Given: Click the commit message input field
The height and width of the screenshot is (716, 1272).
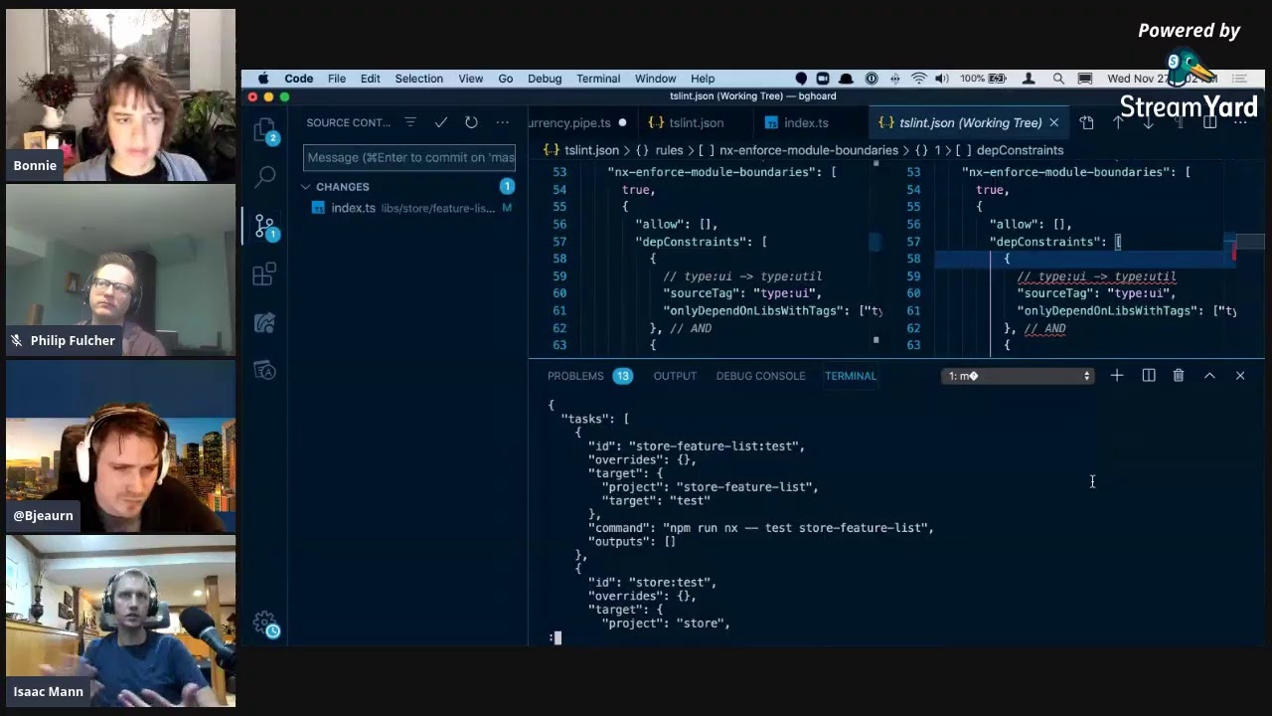Looking at the screenshot, I should (409, 157).
